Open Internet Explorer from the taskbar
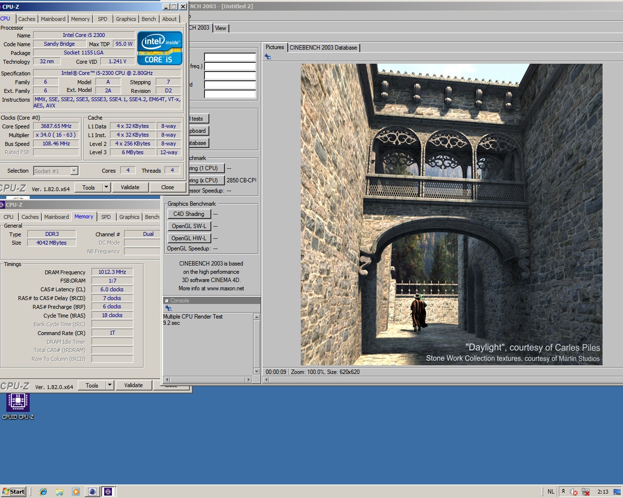This screenshot has width=623, height=498. (43, 492)
